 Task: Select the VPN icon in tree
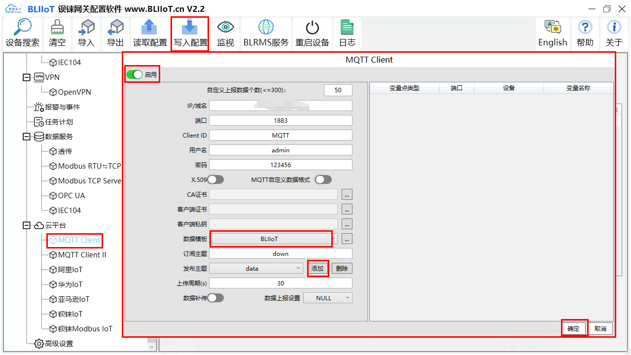pos(39,77)
